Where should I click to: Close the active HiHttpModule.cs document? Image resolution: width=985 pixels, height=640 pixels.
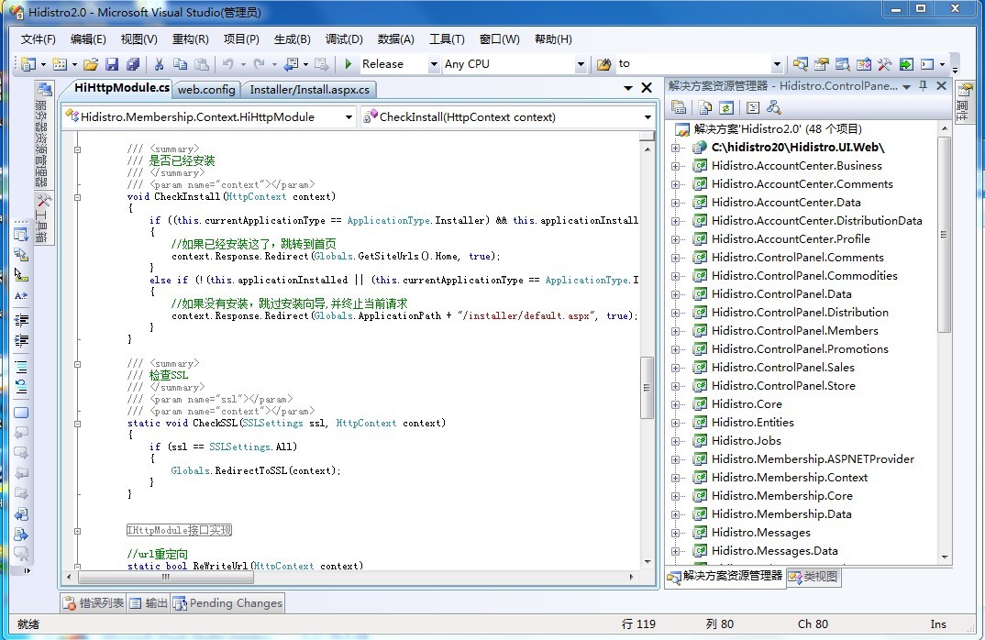point(647,88)
